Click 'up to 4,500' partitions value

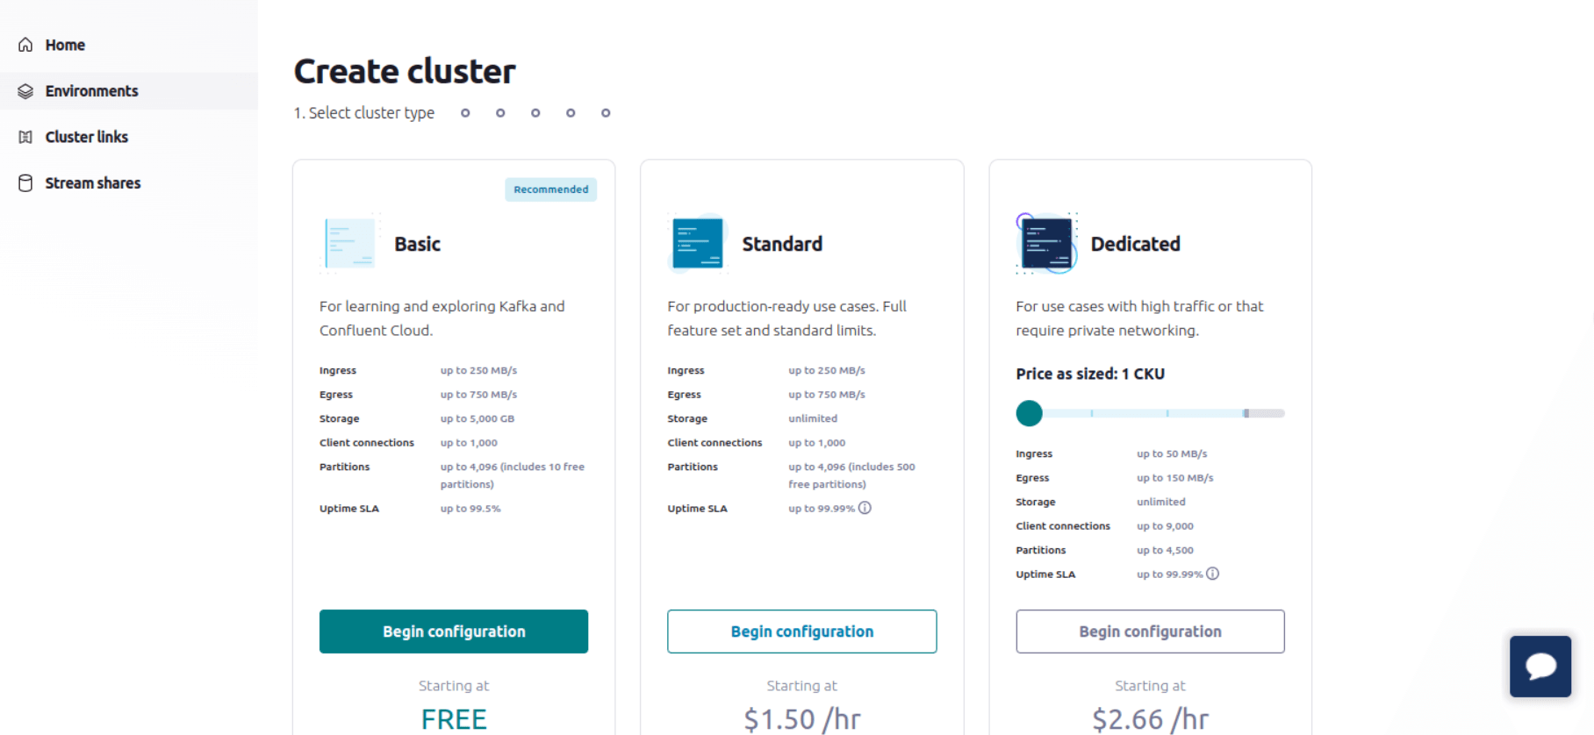click(x=1165, y=550)
